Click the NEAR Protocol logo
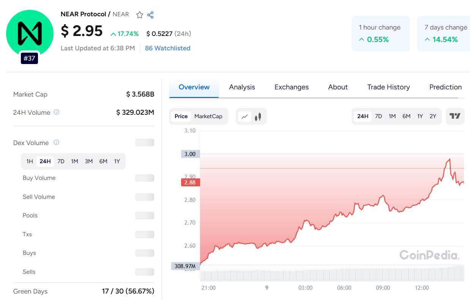Viewport: 470px width, 300px height. tap(30, 33)
